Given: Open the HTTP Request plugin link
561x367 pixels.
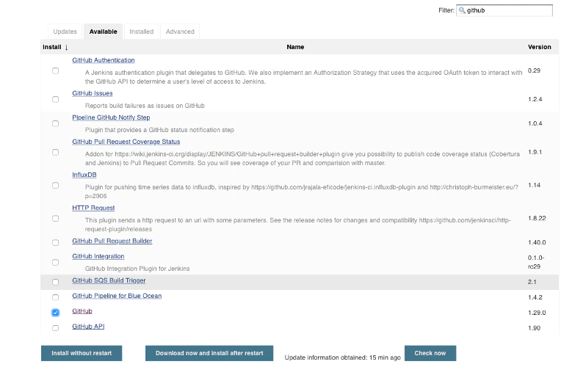Looking at the screenshot, I should [x=93, y=208].
